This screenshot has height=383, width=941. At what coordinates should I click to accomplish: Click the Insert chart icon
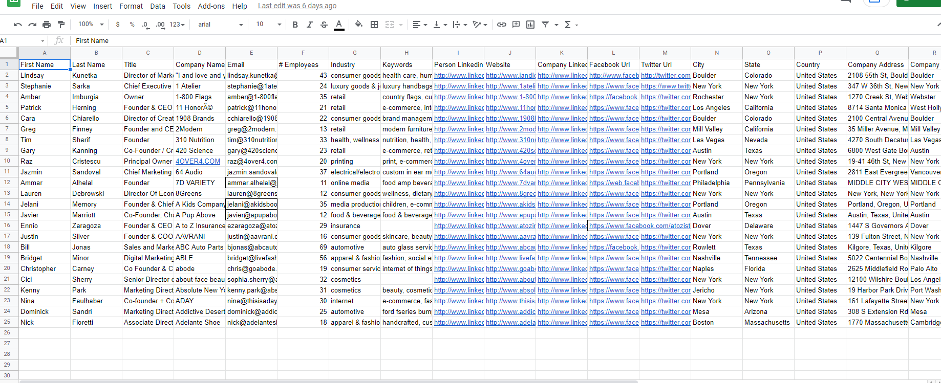click(x=530, y=25)
